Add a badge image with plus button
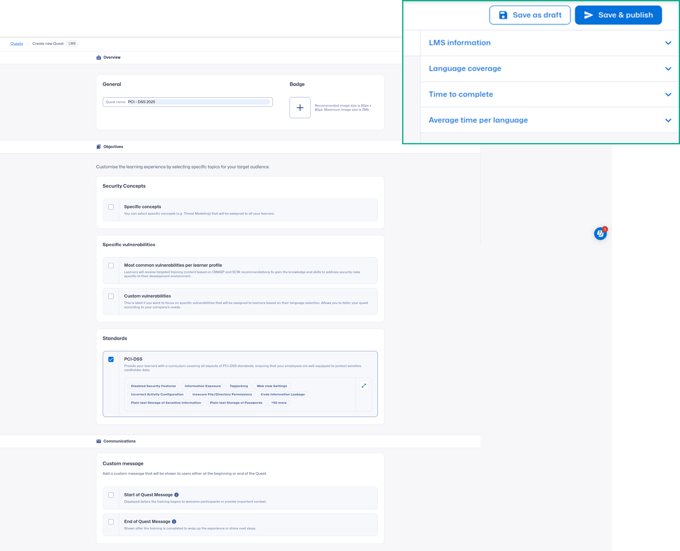This screenshot has height=551, width=680. tap(300, 108)
